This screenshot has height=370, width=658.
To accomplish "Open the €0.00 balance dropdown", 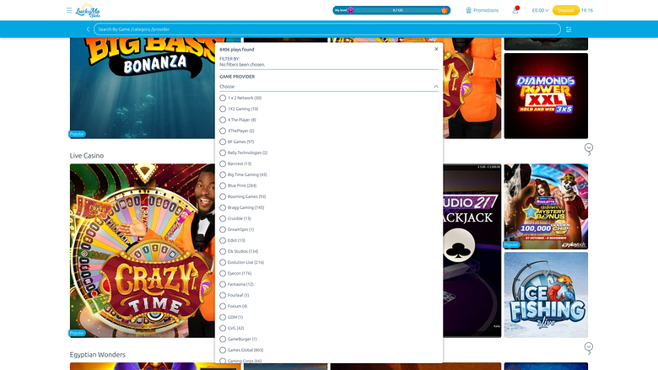I will [x=540, y=10].
